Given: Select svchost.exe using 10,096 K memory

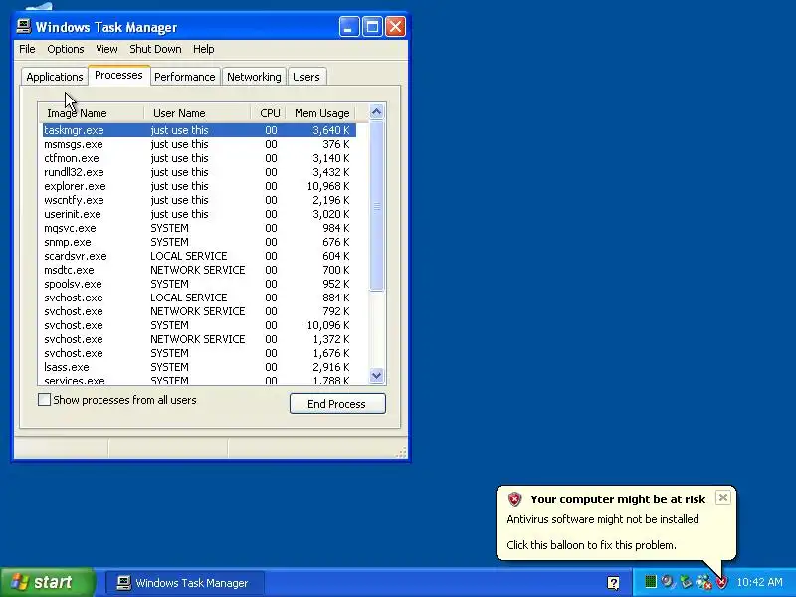Looking at the screenshot, I should (x=199, y=325).
